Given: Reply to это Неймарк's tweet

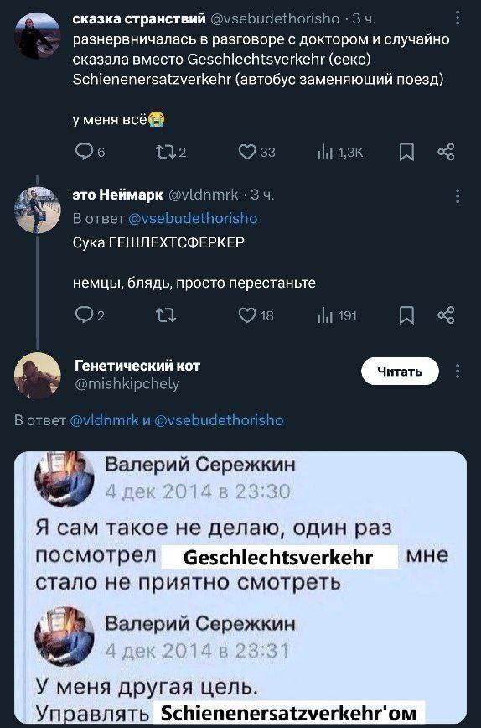Looking at the screenshot, I should pyautogui.click(x=90, y=315).
